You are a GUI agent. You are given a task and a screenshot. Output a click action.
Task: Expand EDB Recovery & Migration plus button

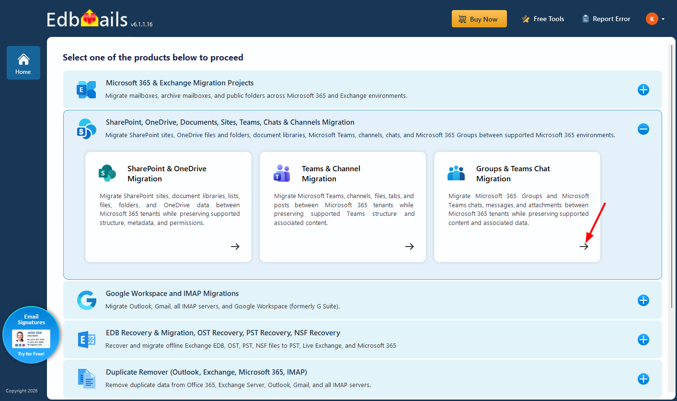[x=643, y=340]
